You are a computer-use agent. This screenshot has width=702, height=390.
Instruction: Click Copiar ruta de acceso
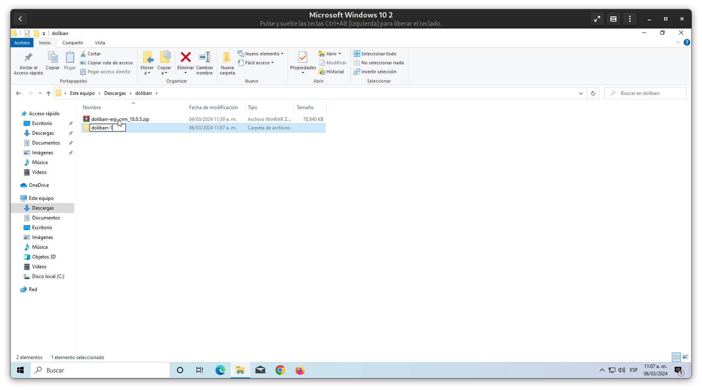coord(110,63)
